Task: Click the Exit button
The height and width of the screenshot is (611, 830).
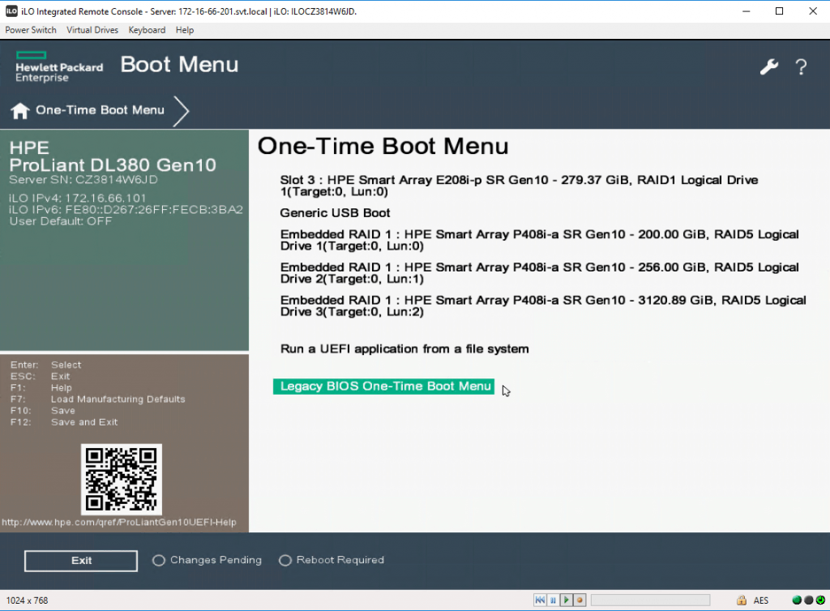Action: tap(81, 561)
